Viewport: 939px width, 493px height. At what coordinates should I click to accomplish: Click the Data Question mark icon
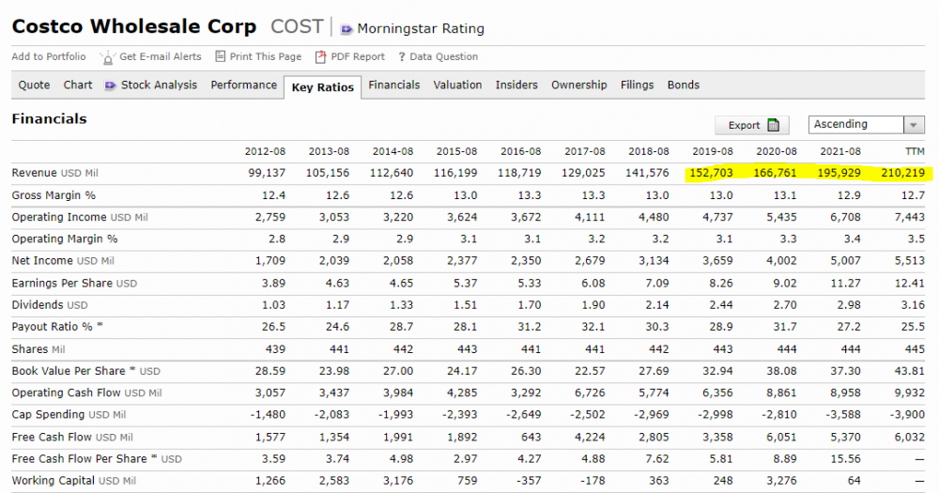point(402,57)
